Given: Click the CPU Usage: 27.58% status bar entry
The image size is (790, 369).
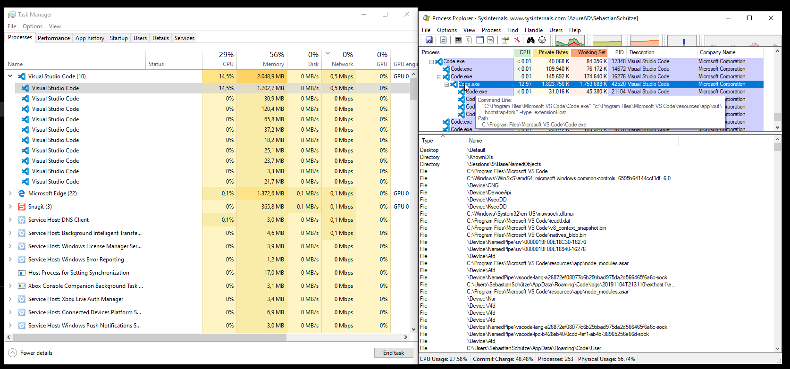Looking at the screenshot, I should pyautogui.click(x=444, y=359).
